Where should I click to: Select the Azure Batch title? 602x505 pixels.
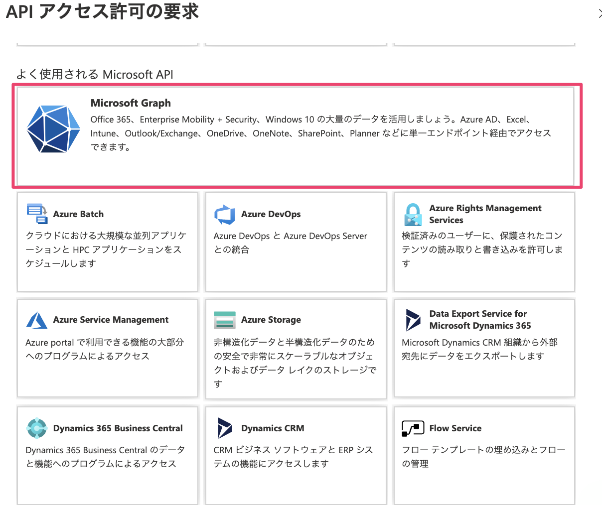78,214
